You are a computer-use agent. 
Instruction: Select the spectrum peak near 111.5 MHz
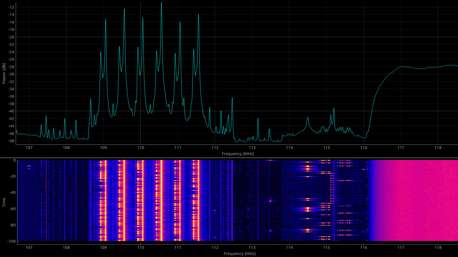pyautogui.click(x=198, y=15)
